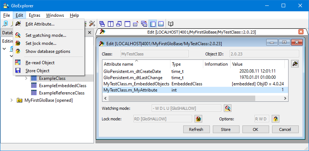Click the hammer icon in inner Edit window title
This screenshot has height=151, width=309.
102,43
